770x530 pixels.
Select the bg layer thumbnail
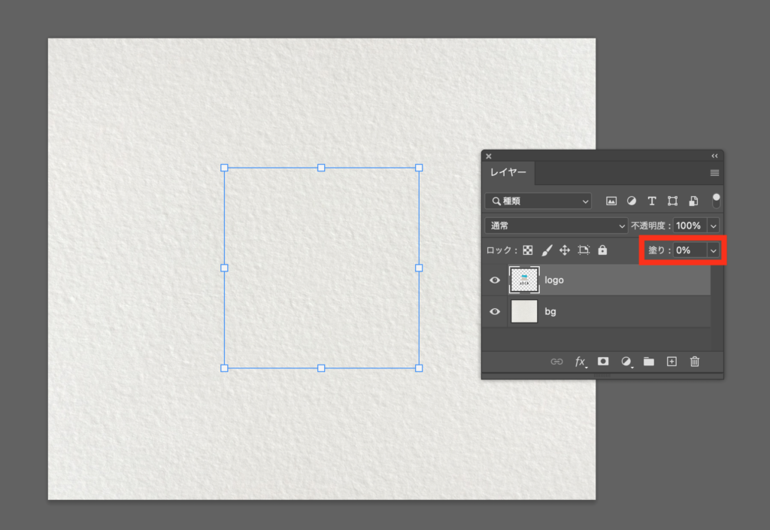[x=524, y=312]
